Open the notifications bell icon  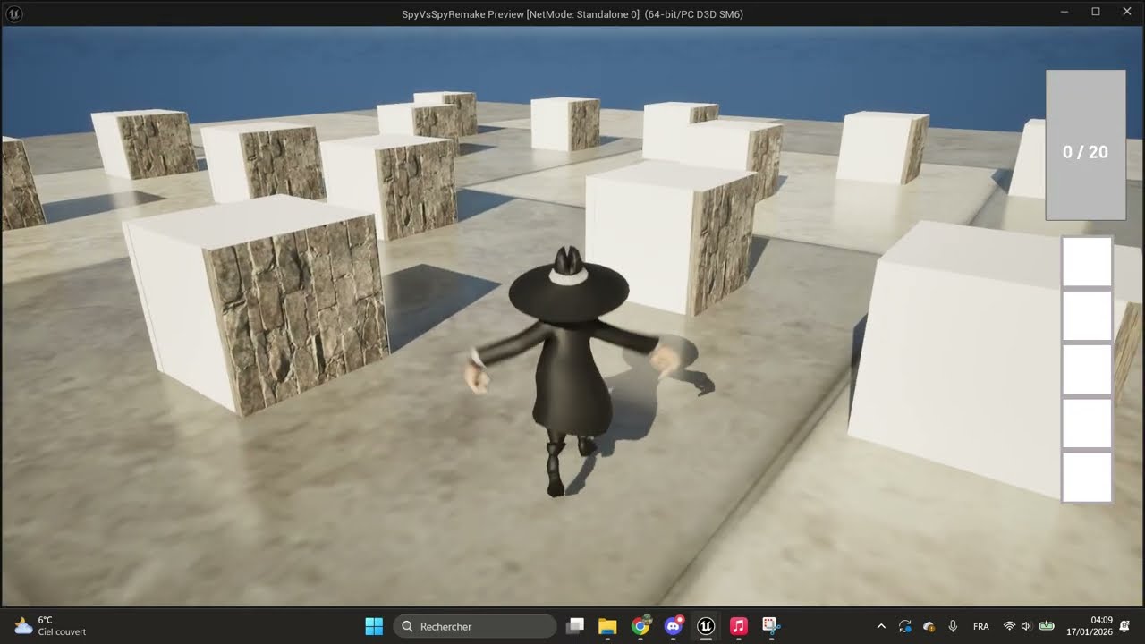click(x=1125, y=626)
